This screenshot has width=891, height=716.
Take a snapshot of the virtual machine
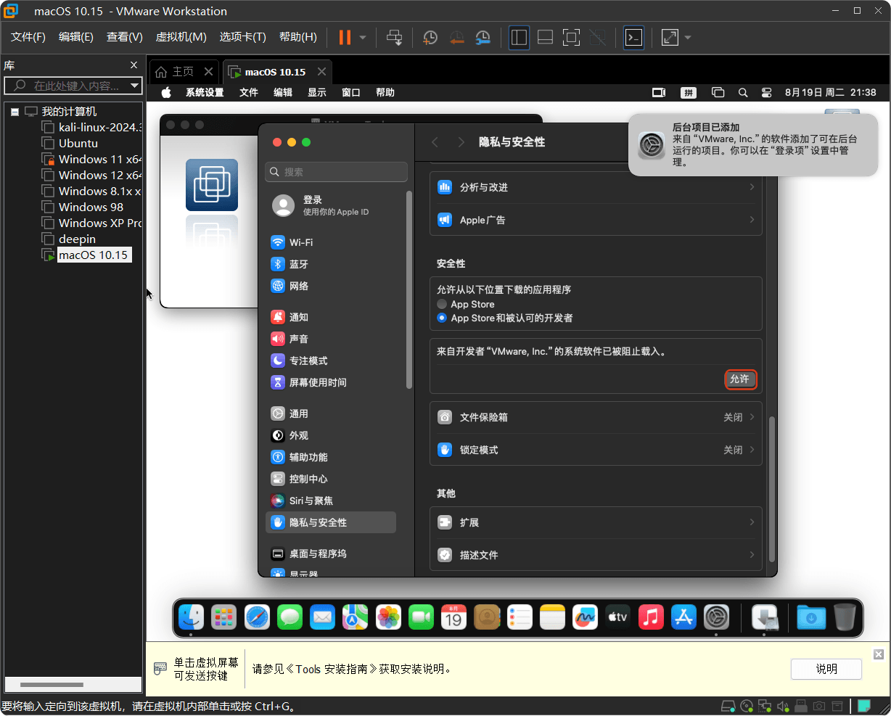430,37
